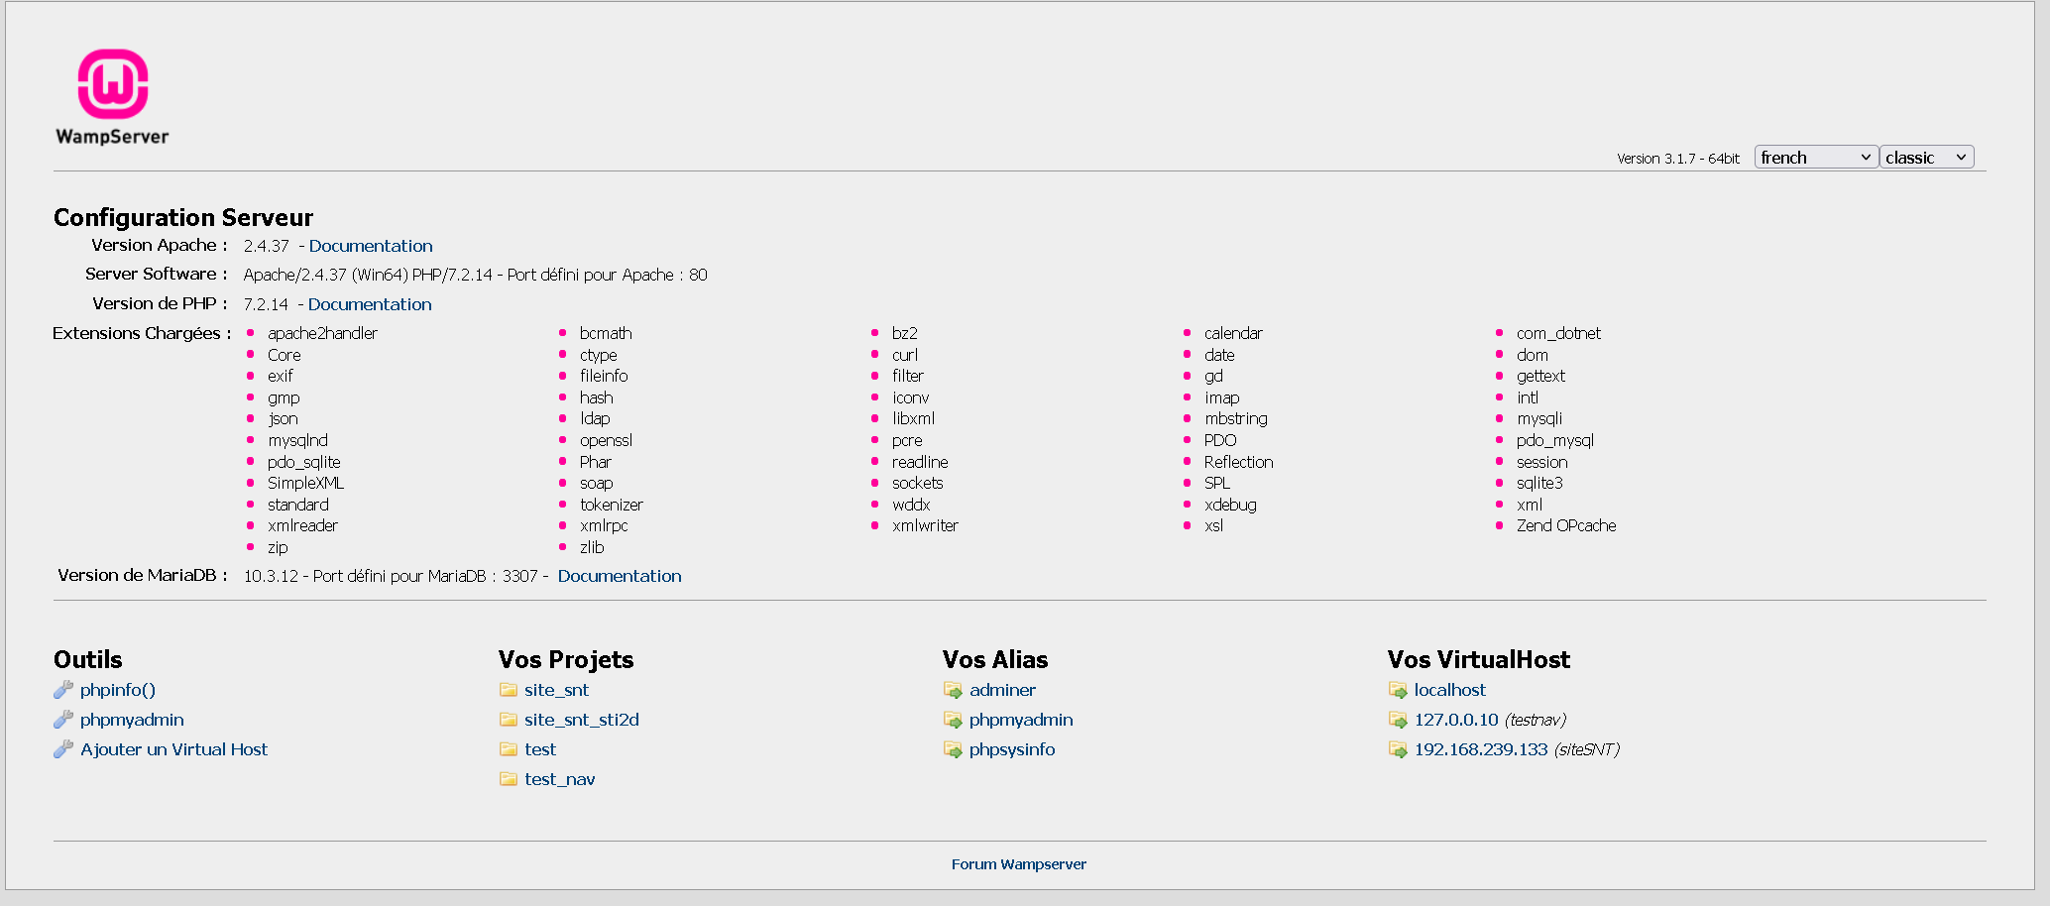Click the tokenizer extension text
The width and height of the screenshot is (2050, 906).
point(612,505)
